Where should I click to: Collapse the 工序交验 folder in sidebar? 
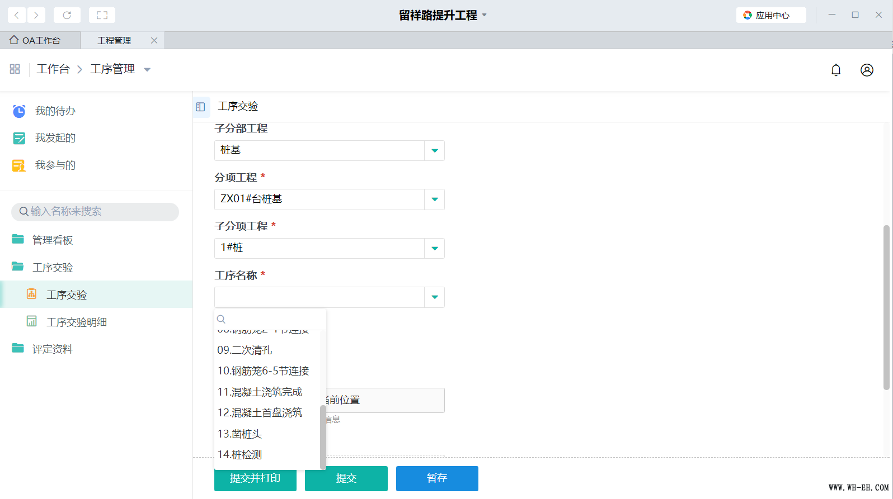(53, 268)
